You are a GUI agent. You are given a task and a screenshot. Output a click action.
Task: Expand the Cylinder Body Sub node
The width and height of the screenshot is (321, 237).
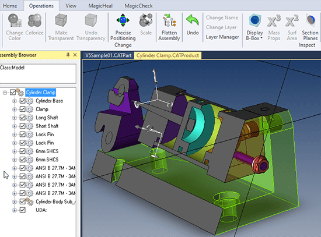pos(15,201)
